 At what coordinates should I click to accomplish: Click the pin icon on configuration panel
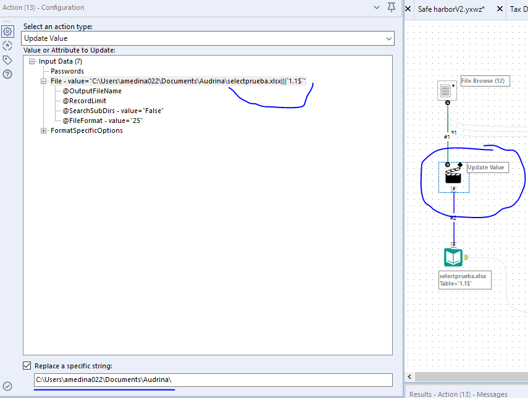[393, 7]
